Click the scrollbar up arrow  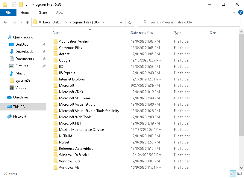[241, 32]
